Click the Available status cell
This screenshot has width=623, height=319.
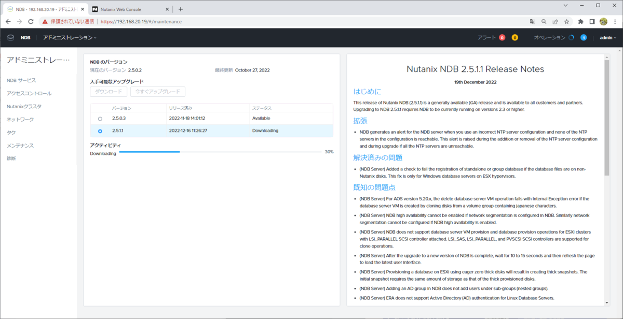point(262,118)
